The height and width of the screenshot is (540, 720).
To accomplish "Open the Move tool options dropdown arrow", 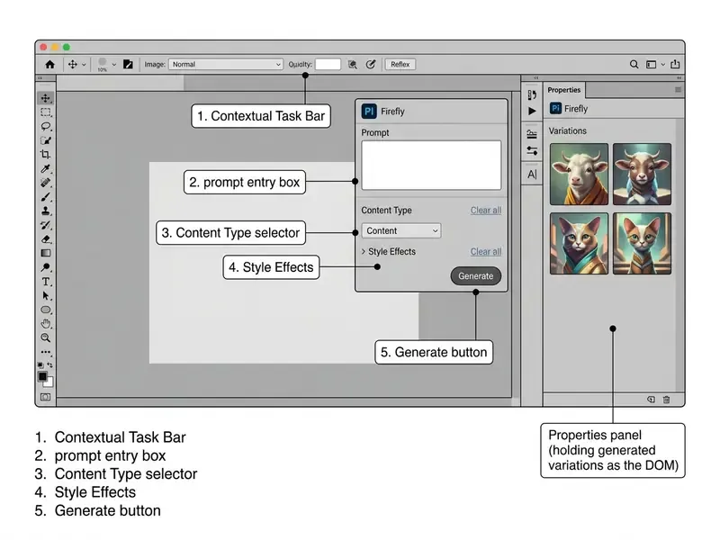I will click(84, 65).
